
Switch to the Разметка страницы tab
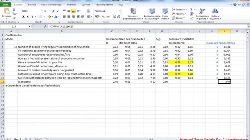(51, 5)
